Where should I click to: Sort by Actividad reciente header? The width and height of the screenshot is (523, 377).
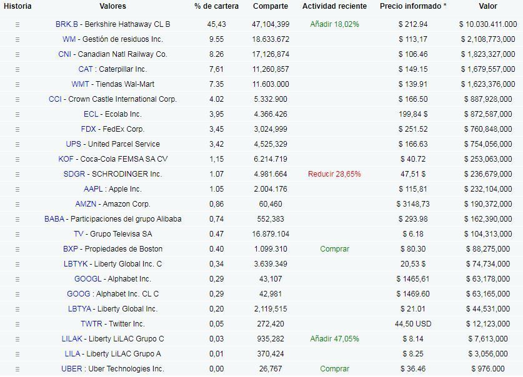coord(334,6)
